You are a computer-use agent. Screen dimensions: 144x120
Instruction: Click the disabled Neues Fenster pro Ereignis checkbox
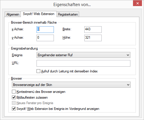pos(14,103)
